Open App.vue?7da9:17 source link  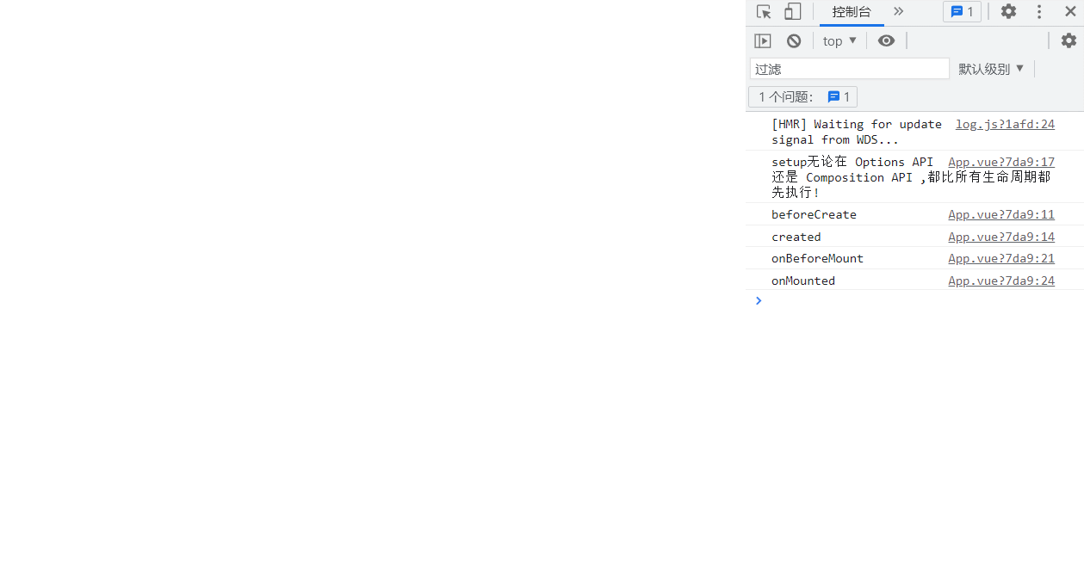pos(1001,162)
